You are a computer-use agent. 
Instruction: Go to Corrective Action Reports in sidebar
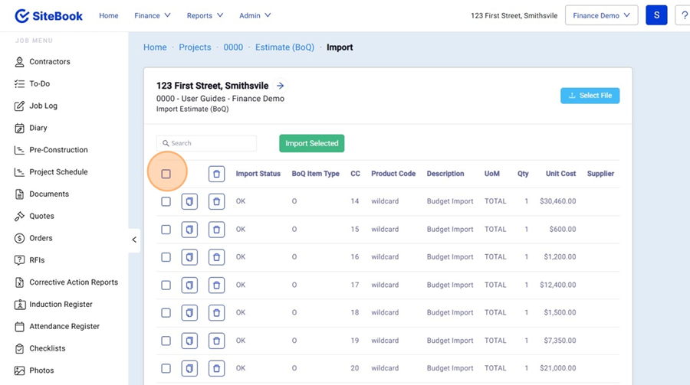coord(74,282)
